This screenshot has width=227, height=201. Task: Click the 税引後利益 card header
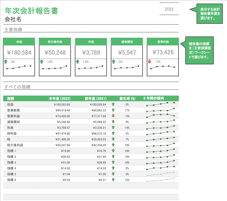(55, 42)
